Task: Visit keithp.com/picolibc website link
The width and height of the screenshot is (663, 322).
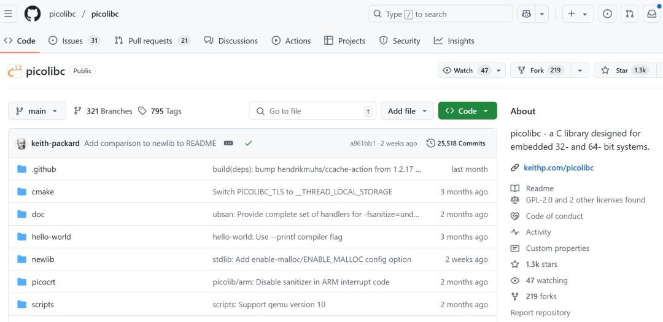Action: point(559,168)
